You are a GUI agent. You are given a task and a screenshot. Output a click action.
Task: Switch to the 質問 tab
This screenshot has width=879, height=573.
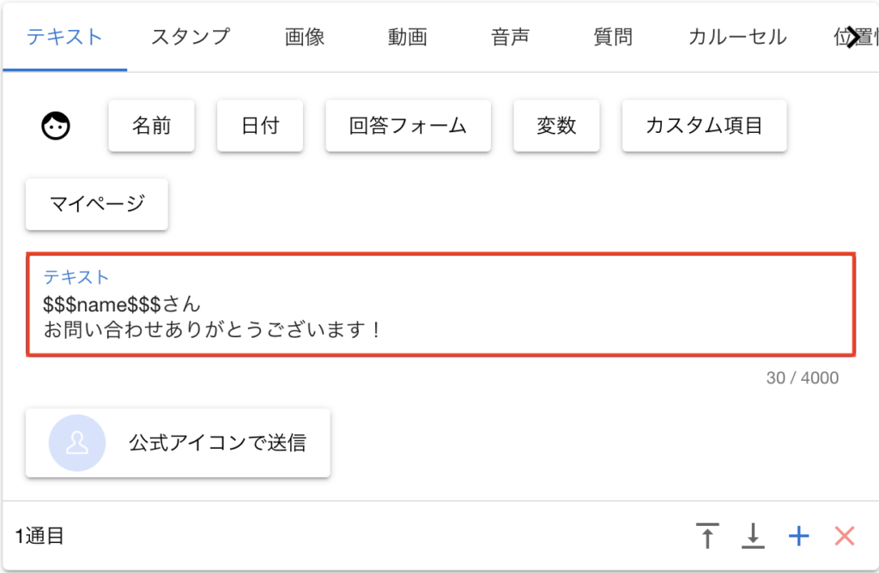(x=613, y=37)
